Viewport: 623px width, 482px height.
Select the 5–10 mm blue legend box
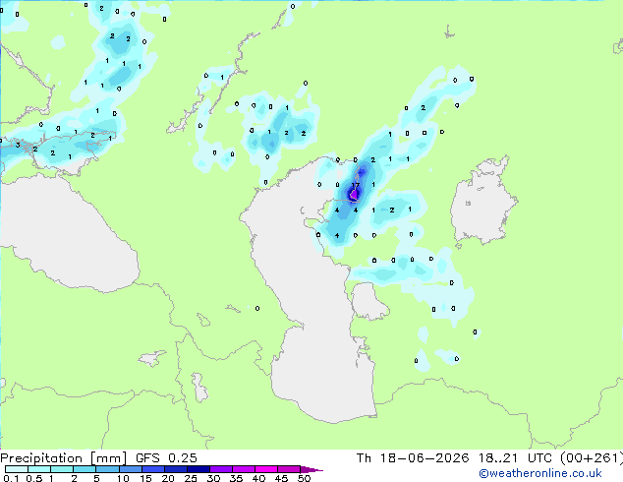click(107, 469)
